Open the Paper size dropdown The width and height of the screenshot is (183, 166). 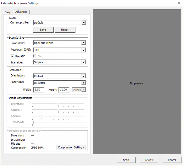click(x=60, y=83)
